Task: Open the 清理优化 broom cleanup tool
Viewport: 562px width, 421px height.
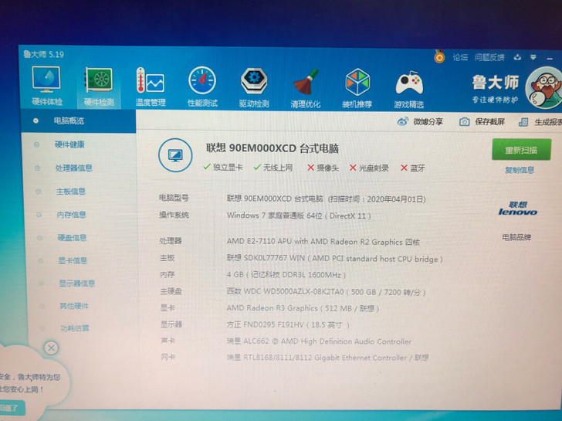Action: (306, 89)
